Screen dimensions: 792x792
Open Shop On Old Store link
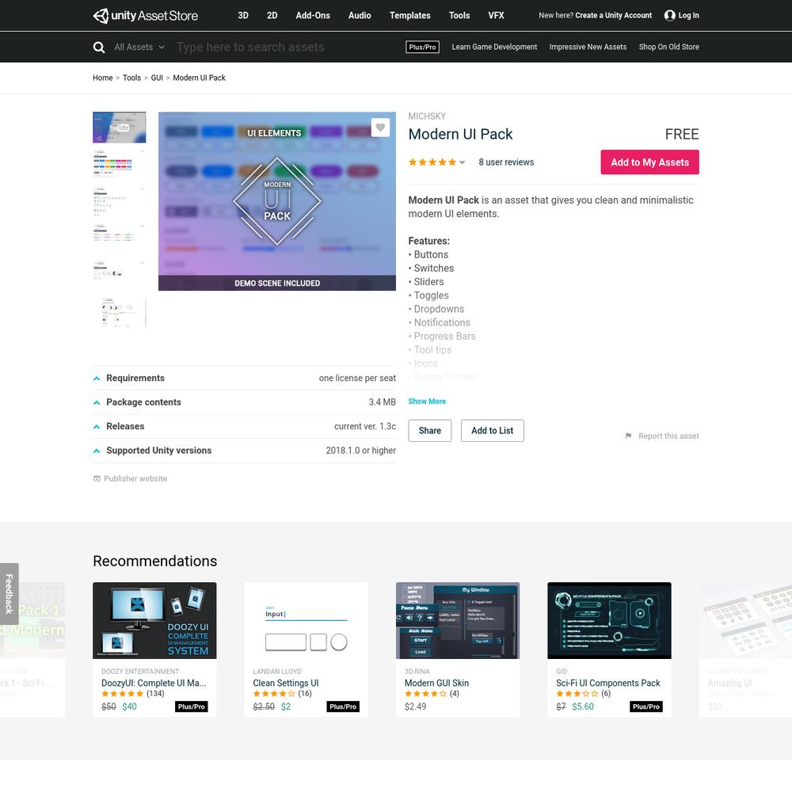(668, 47)
